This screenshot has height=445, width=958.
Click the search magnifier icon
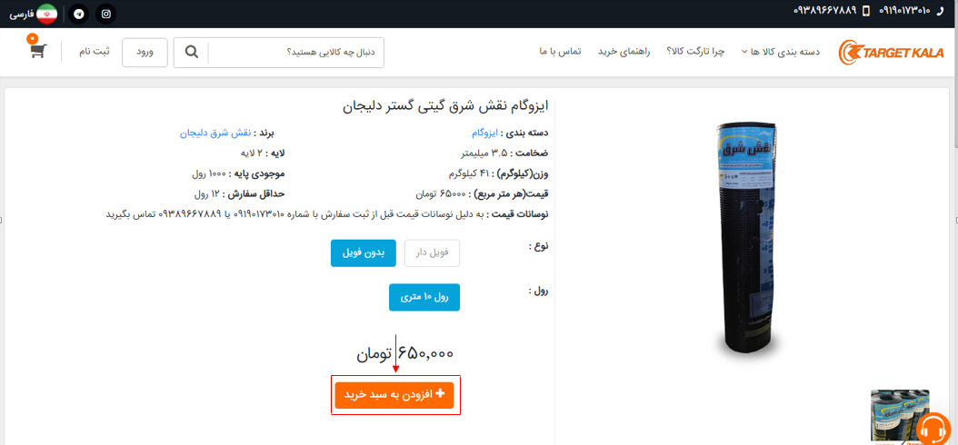click(192, 53)
